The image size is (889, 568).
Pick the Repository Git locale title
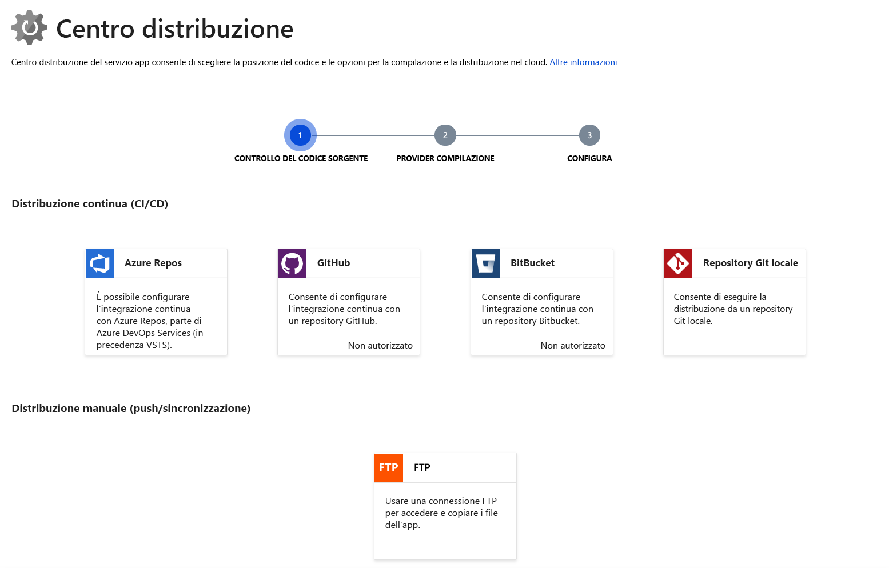(750, 263)
